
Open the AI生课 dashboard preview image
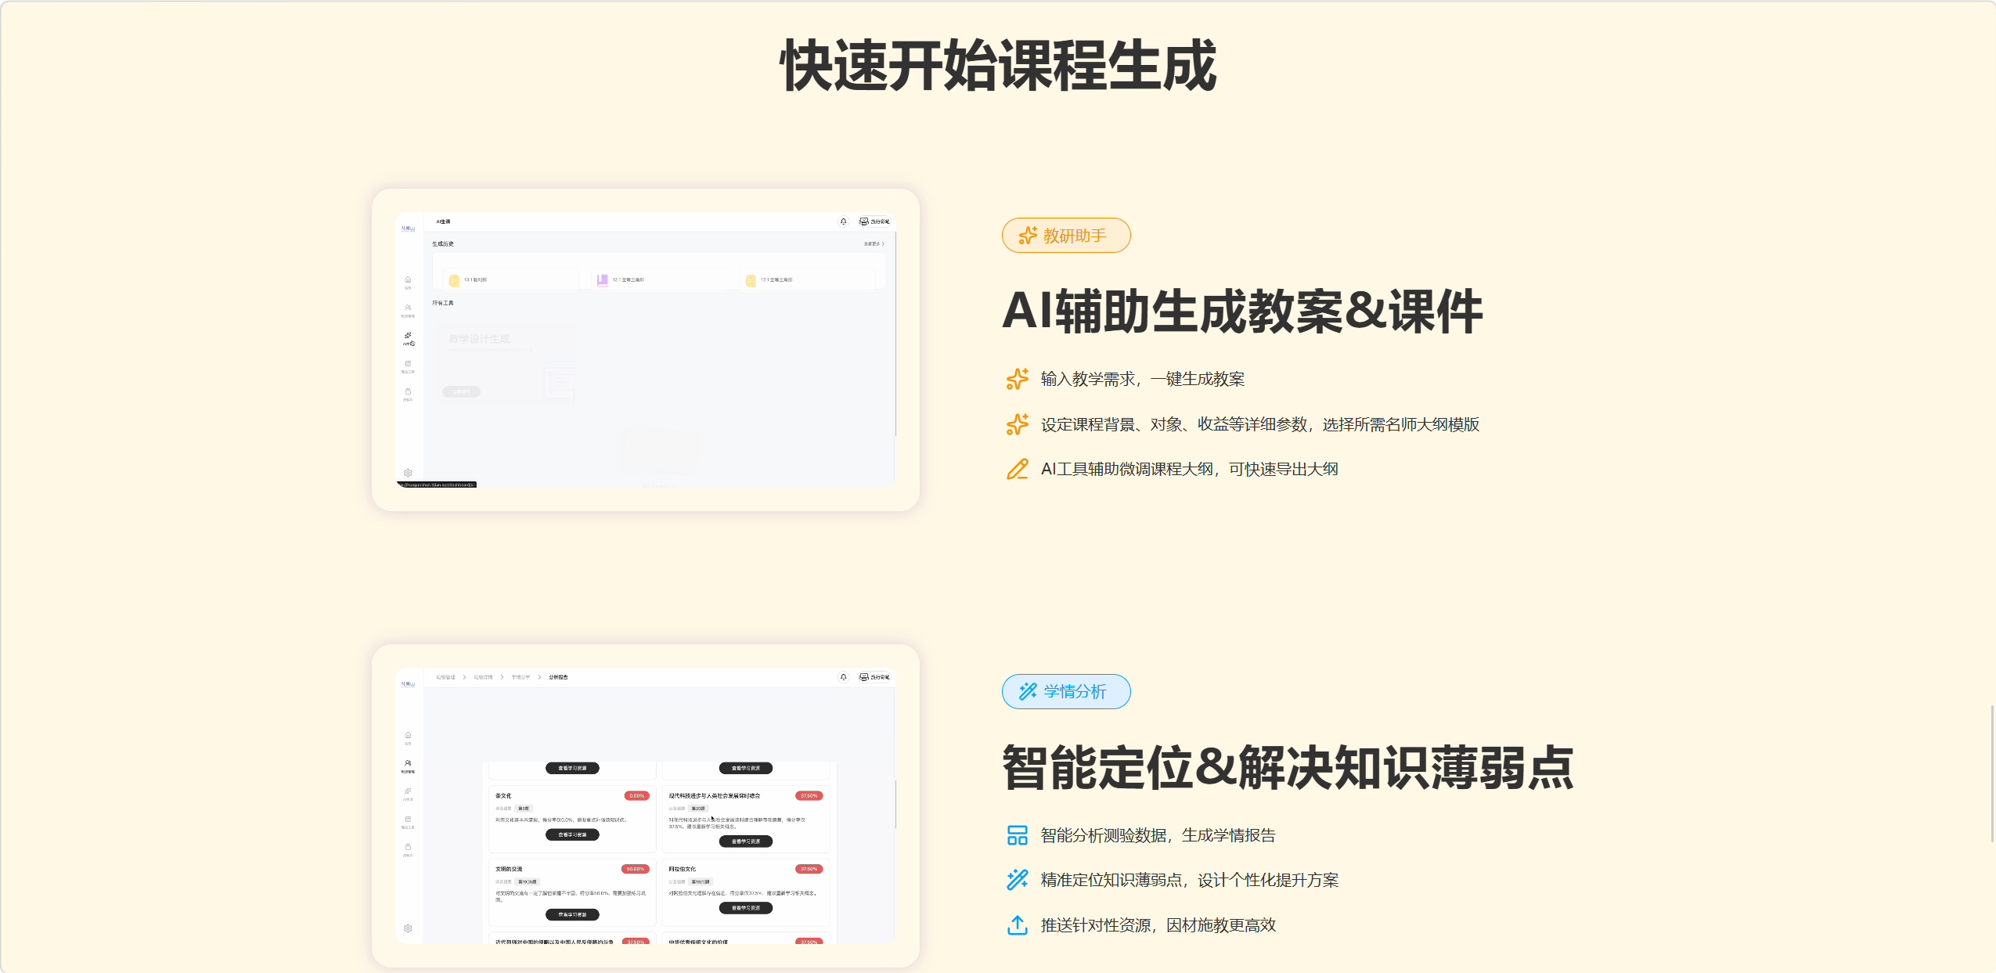click(646, 350)
